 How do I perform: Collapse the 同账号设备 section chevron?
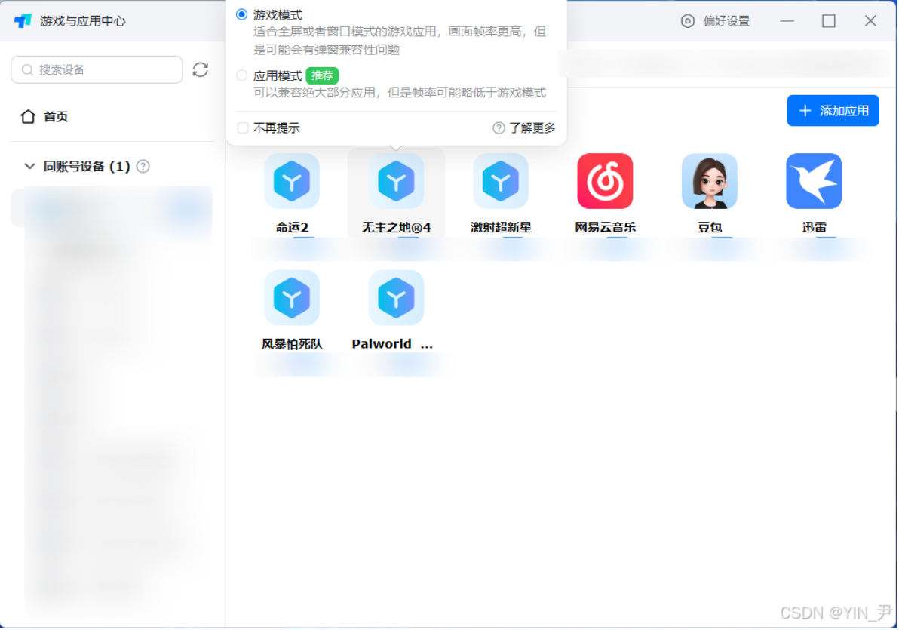tap(29, 167)
